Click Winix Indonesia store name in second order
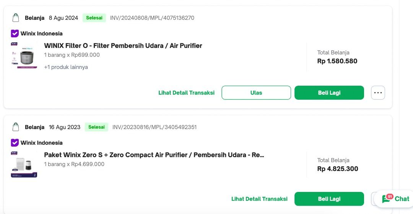This screenshot has width=413, height=214. (42, 143)
